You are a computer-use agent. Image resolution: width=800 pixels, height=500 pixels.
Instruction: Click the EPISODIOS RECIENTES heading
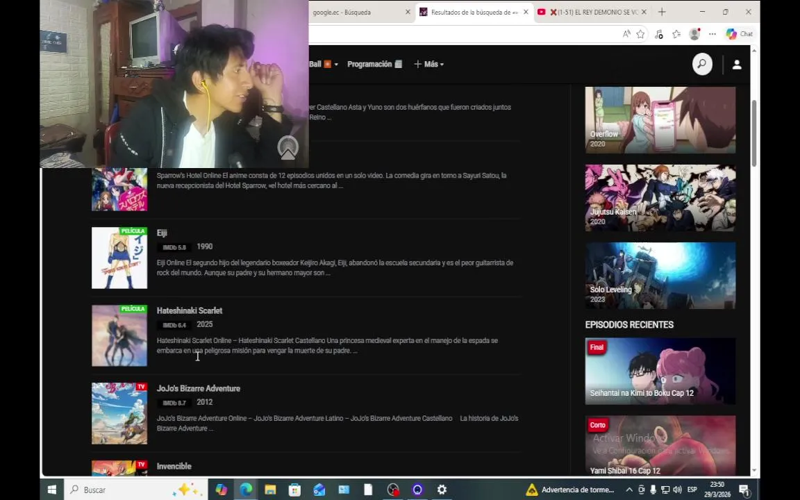pos(629,325)
